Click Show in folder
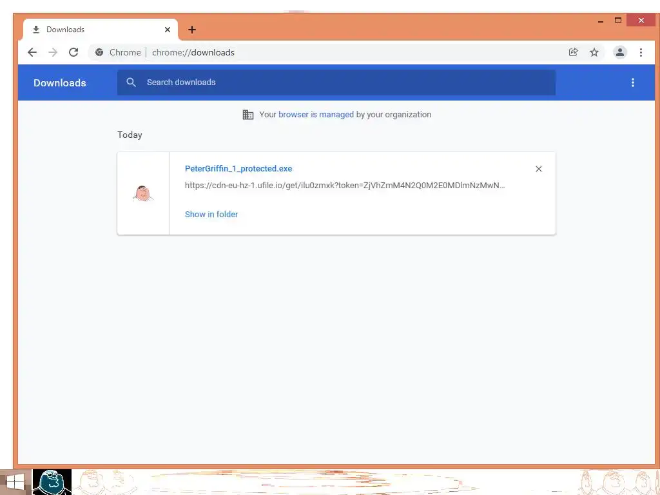Image resolution: width=660 pixels, height=495 pixels. point(211,214)
